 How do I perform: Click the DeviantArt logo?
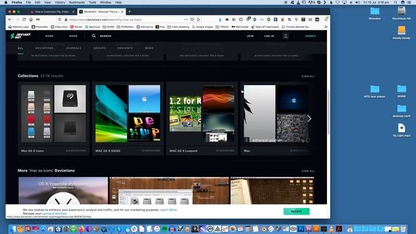(20, 36)
